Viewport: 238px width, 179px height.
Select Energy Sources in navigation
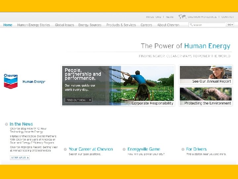pos(90,25)
